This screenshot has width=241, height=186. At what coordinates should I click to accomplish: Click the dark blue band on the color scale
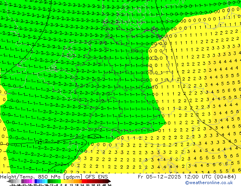coord(36,181)
